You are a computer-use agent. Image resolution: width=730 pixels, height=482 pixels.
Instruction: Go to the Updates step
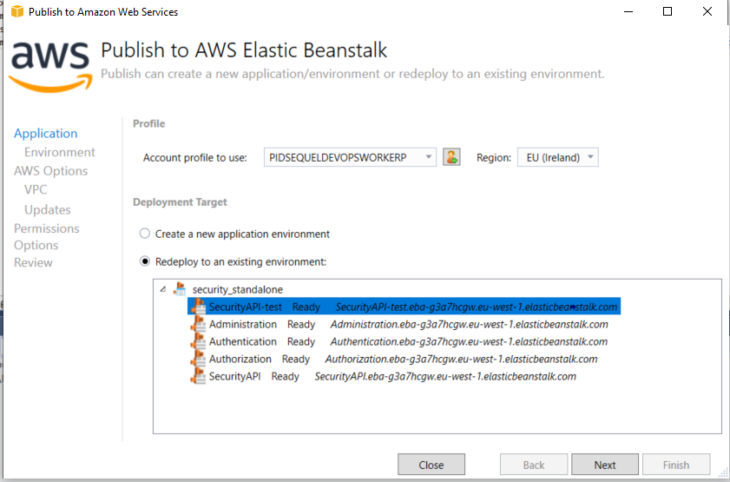[x=48, y=209]
